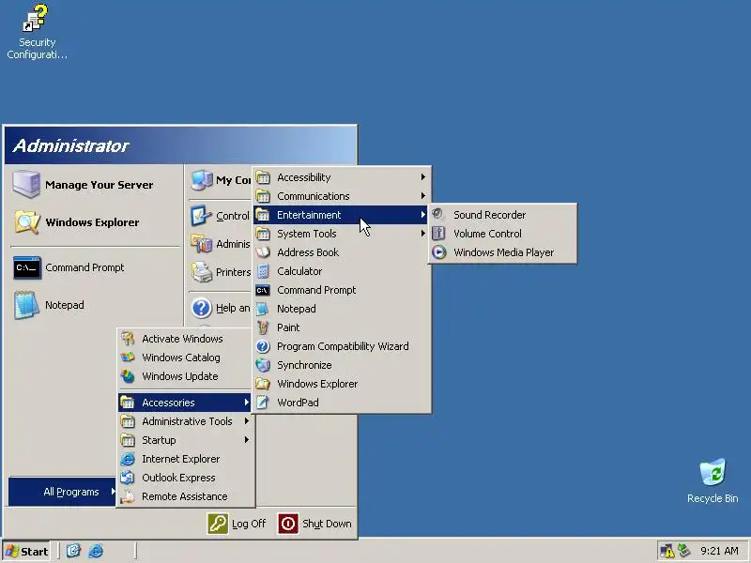Click the Activate Windows keys icon
The width and height of the screenshot is (751, 563).
tap(128, 339)
